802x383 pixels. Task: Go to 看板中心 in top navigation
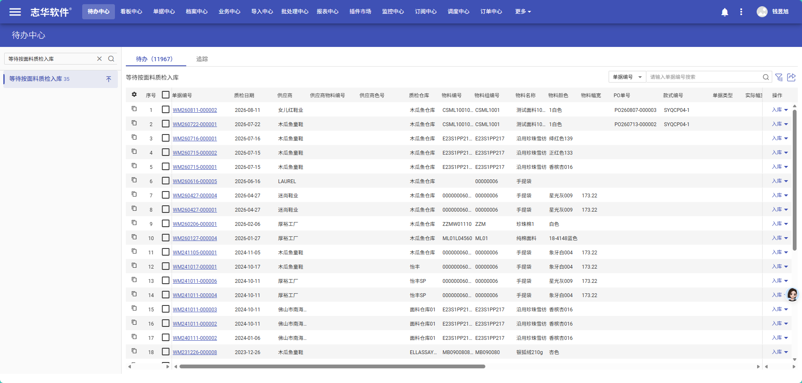click(x=131, y=12)
